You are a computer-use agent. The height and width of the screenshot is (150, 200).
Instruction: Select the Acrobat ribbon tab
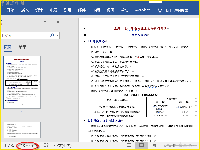142,10
